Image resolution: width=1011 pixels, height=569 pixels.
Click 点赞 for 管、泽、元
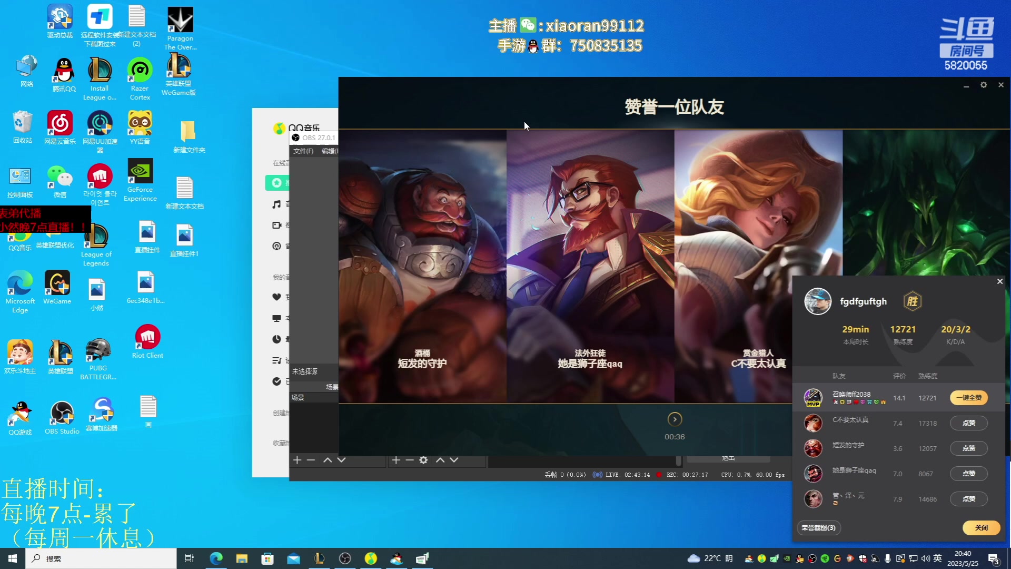[969, 499]
